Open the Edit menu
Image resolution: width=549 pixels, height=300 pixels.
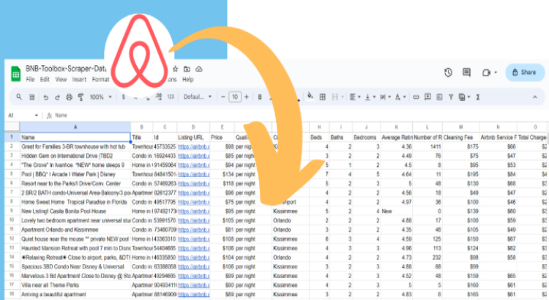(x=45, y=80)
